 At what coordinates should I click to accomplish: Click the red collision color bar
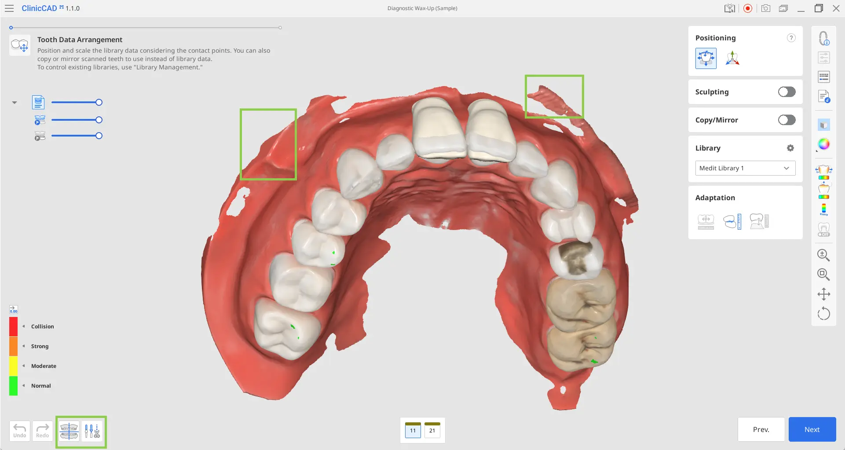[13, 327]
